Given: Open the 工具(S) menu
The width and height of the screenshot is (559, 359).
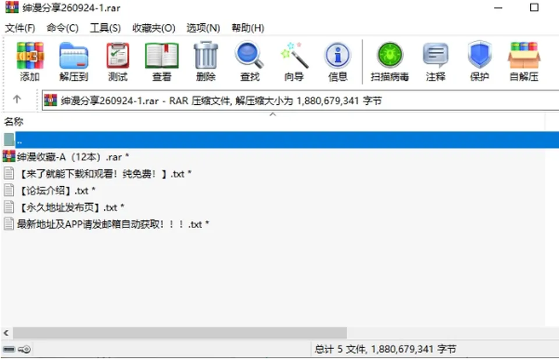Looking at the screenshot, I should pyautogui.click(x=105, y=28).
